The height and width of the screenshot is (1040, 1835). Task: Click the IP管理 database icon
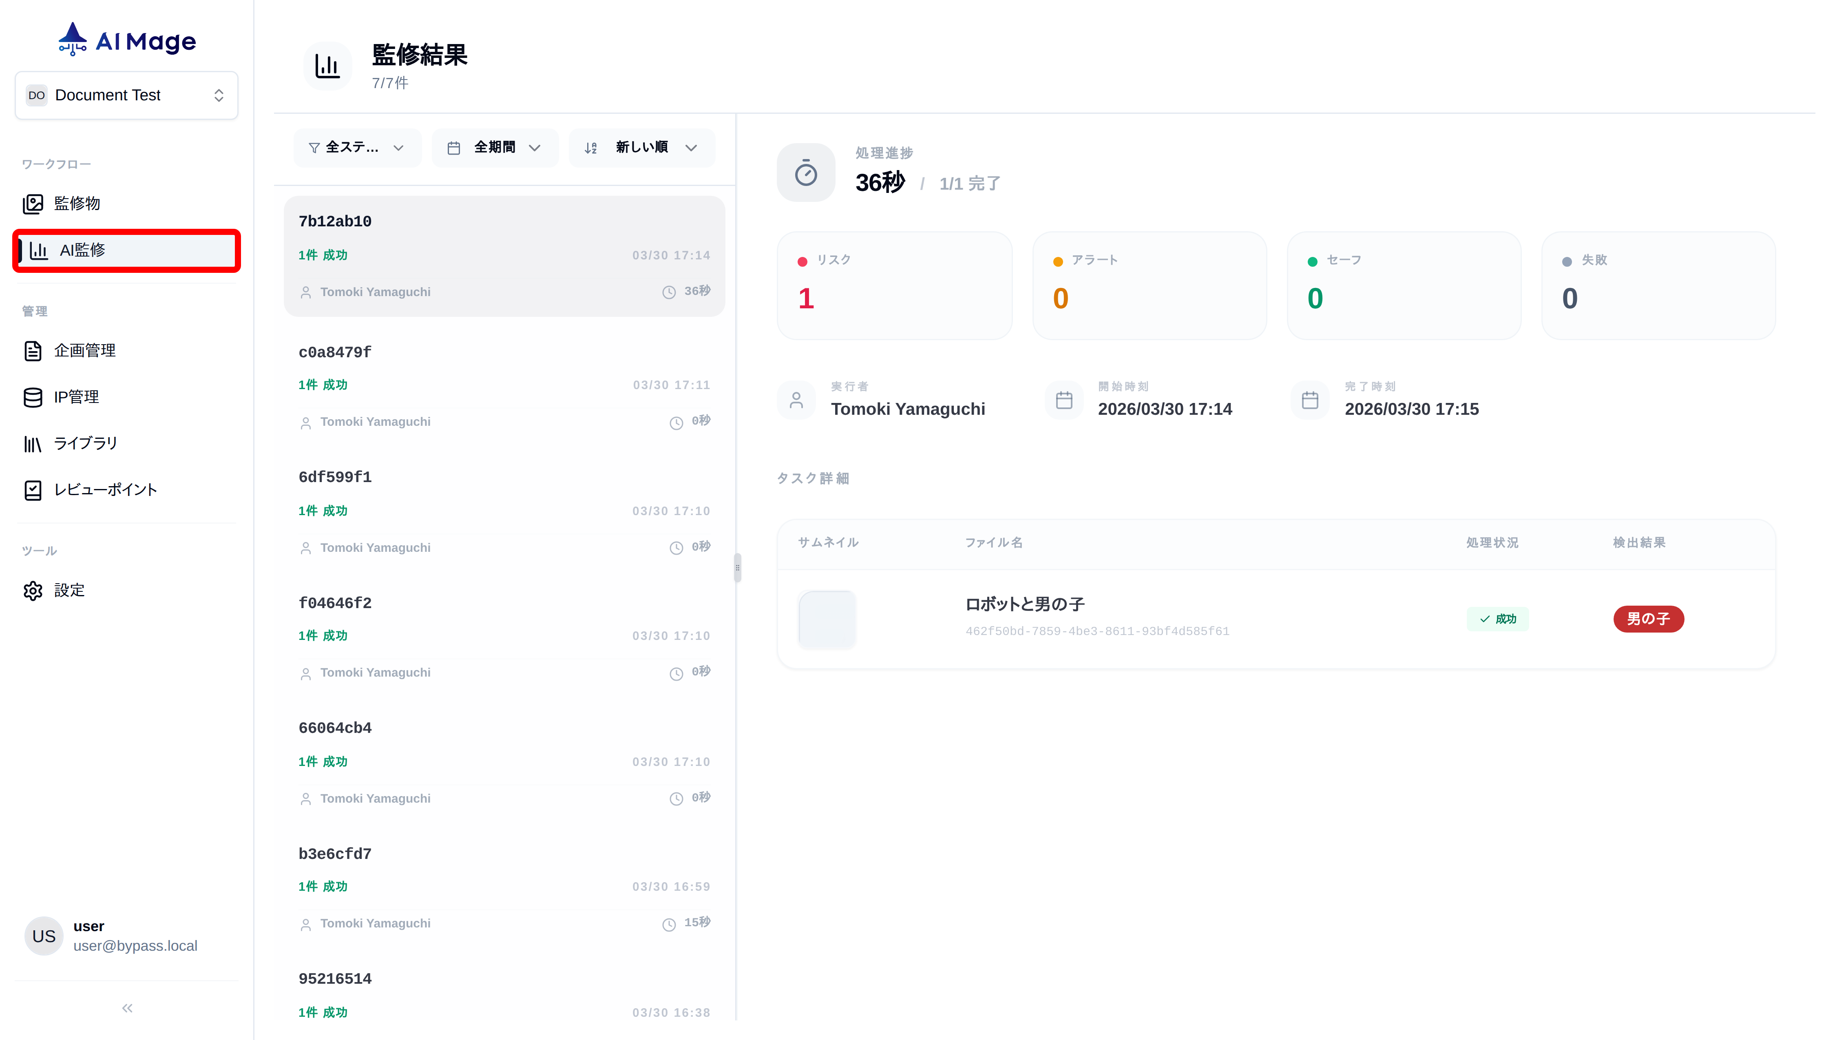pyautogui.click(x=33, y=397)
